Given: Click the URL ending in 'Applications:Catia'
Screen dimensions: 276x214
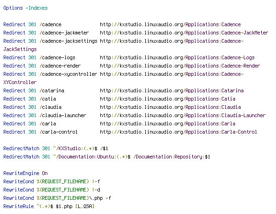Looking at the screenshot, I should coord(167,99).
